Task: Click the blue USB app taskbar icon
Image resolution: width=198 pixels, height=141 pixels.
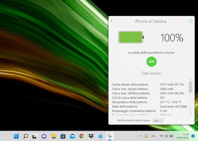Action: click(100, 136)
